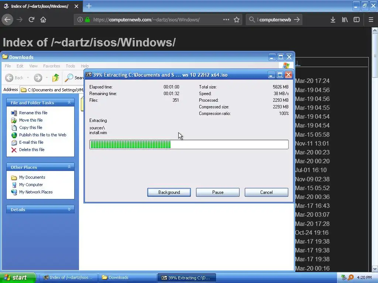378x283 pixels.
Task: Open the Help menu in Downloads
Action: pyautogui.click(x=85, y=66)
